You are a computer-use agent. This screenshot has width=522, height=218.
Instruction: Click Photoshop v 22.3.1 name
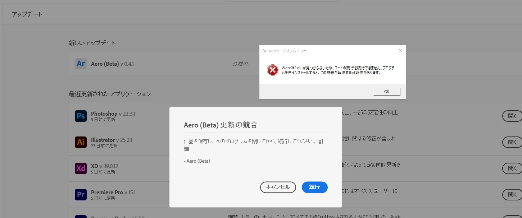(x=113, y=114)
